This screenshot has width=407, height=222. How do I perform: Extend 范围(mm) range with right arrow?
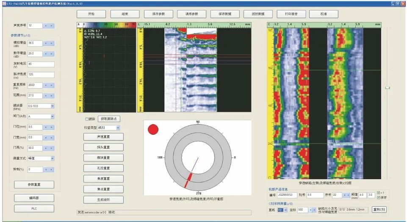click(x=51, y=96)
